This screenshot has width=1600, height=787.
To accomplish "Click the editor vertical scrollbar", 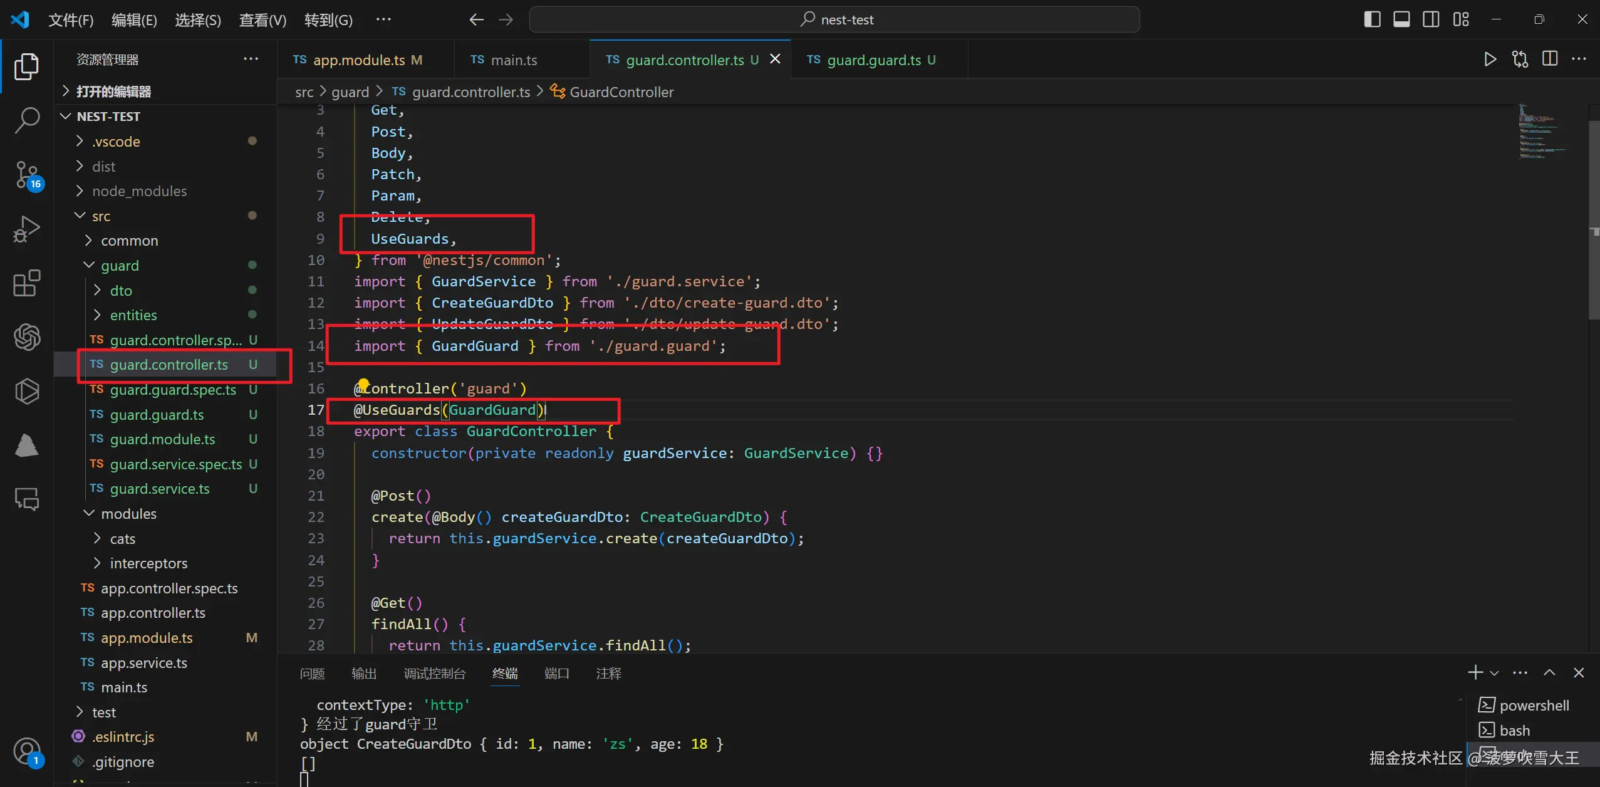I will coord(1594,219).
